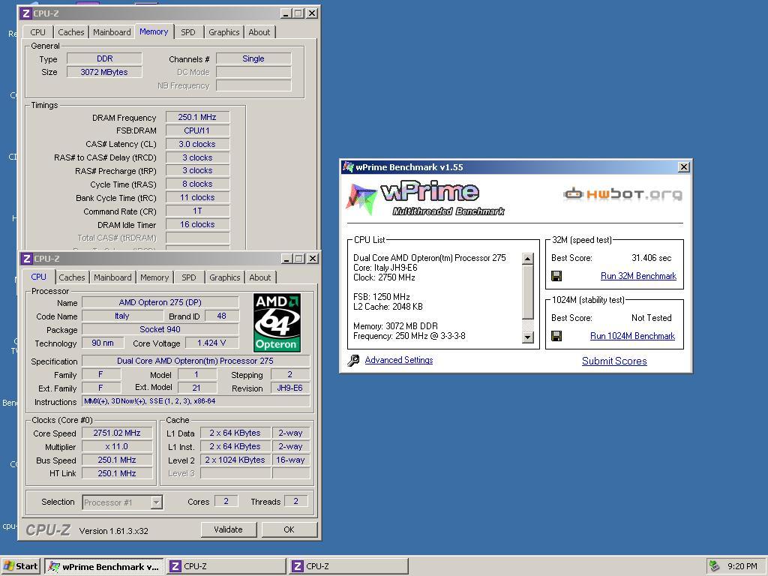Click the 3072 MBytes size field
Viewport: 768px width, 576px height.
[x=104, y=72]
